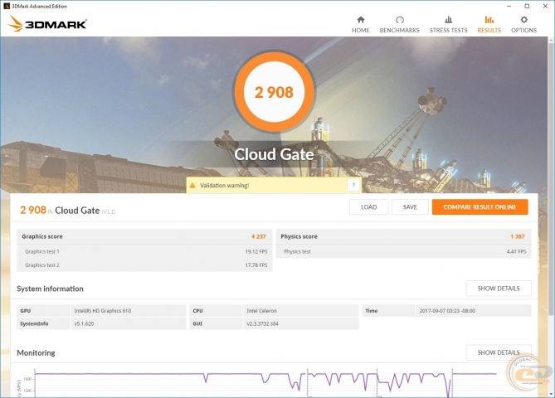Open validation warning help question mark
This screenshot has height=398, width=555.
(353, 186)
